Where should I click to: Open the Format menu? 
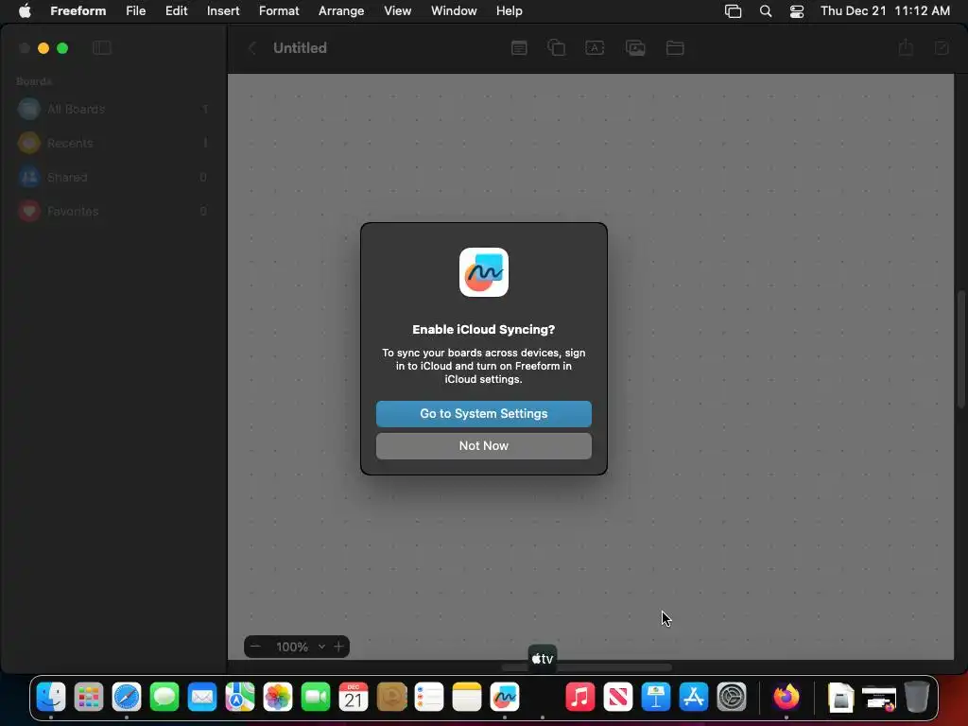pos(279,11)
